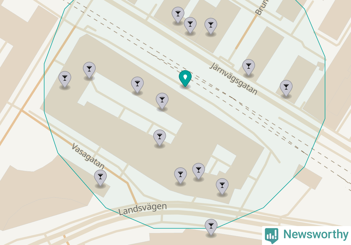Click the teal center location pin
Viewport: 351px width, 245px height.
(185, 79)
